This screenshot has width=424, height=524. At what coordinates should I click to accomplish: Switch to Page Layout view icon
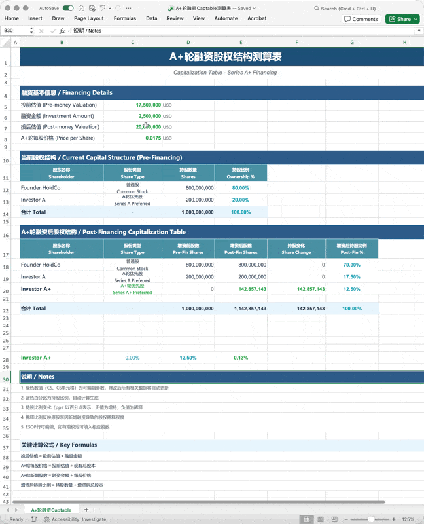coord(321,519)
